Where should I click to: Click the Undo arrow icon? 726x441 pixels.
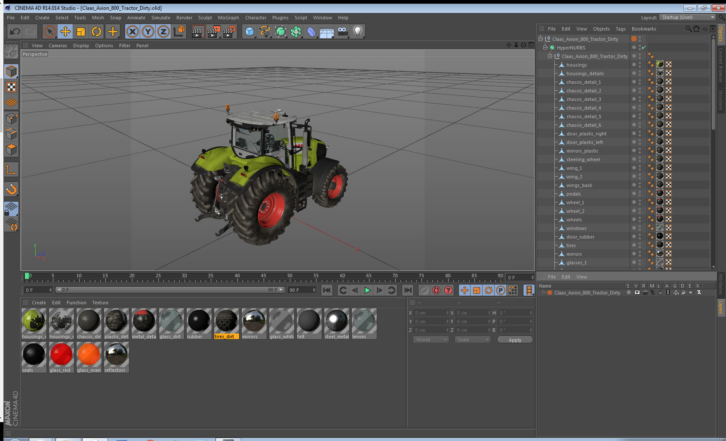pos(15,31)
